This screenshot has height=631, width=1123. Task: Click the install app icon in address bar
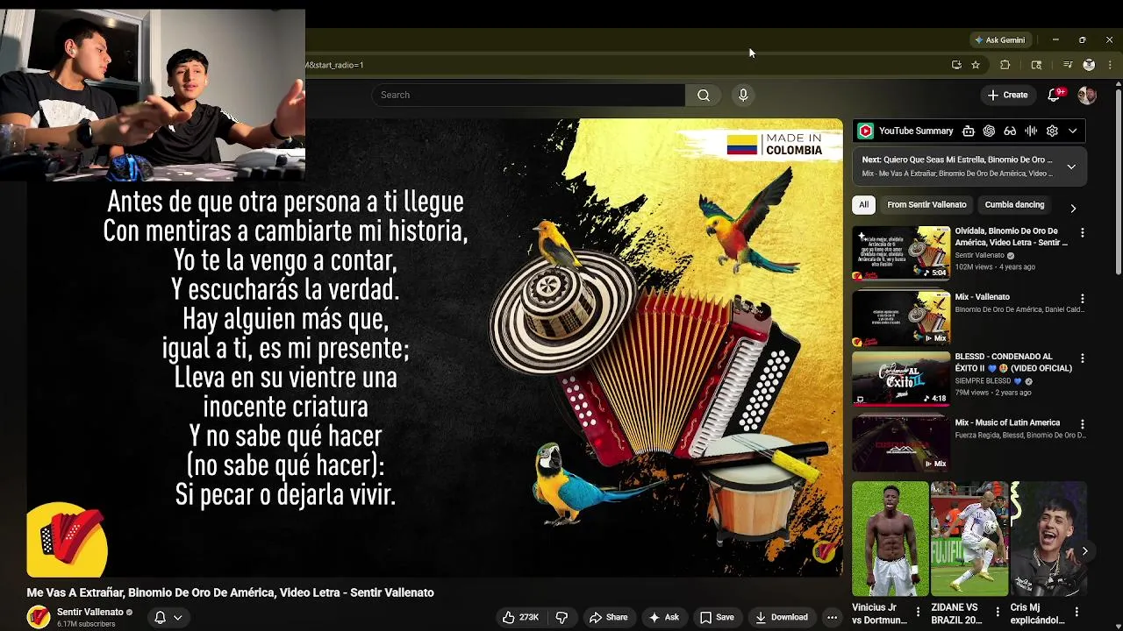click(956, 65)
